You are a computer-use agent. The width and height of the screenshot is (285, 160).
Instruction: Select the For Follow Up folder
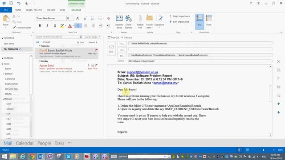tap(17, 49)
